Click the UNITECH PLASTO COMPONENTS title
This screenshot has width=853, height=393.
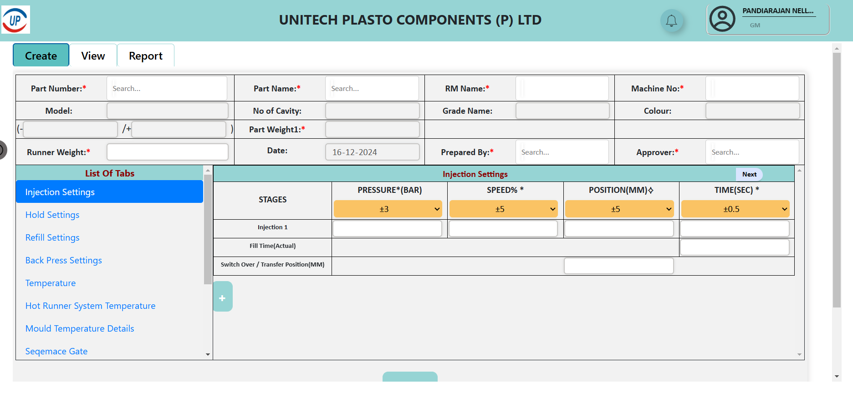(x=410, y=20)
